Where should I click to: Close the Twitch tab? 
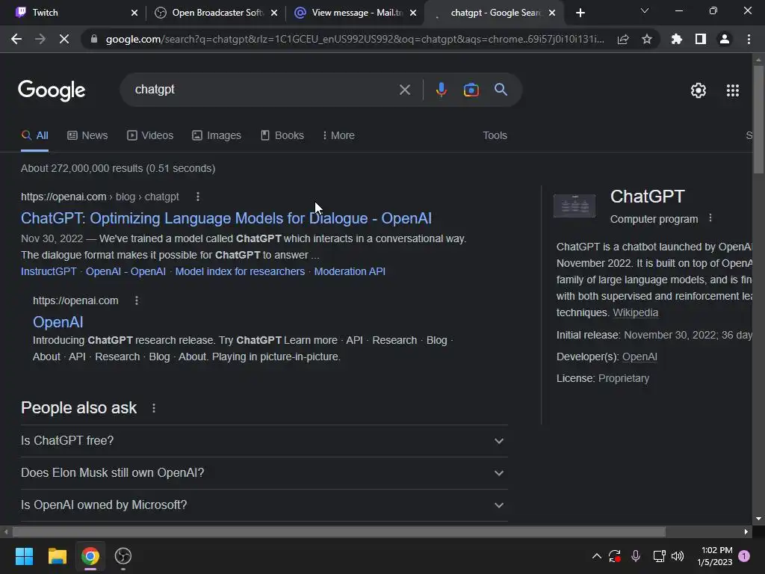pyautogui.click(x=134, y=13)
